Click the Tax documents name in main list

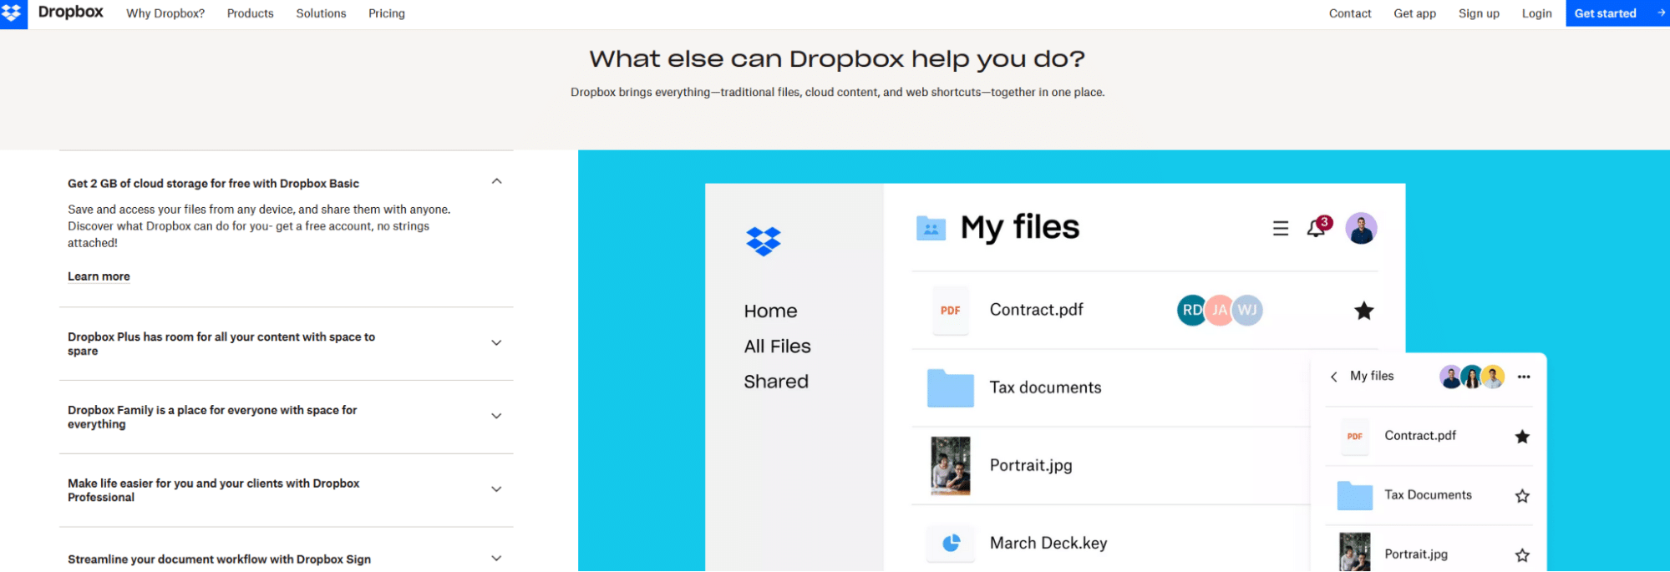pos(1045,387)
